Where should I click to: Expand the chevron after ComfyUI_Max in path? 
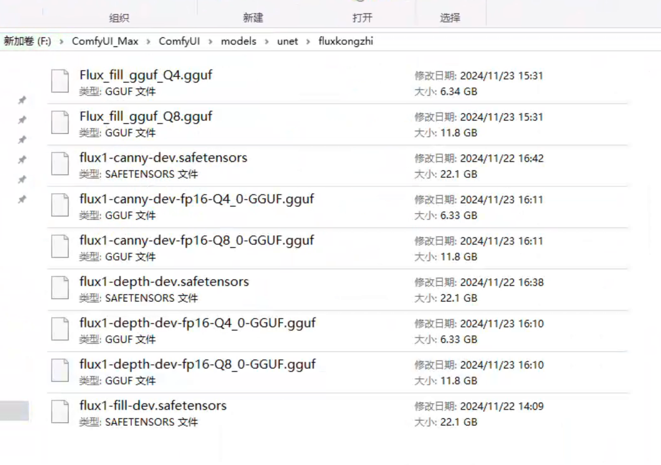coord(148,42)
